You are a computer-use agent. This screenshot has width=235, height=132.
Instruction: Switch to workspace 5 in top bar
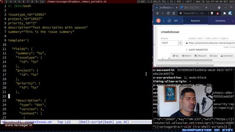[19, 1]
